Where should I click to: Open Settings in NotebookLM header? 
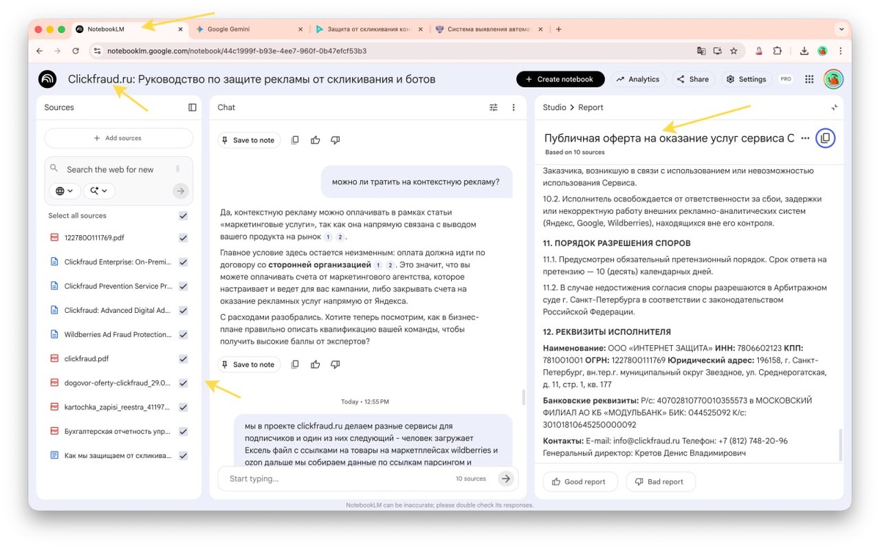[x=747, y=79]
